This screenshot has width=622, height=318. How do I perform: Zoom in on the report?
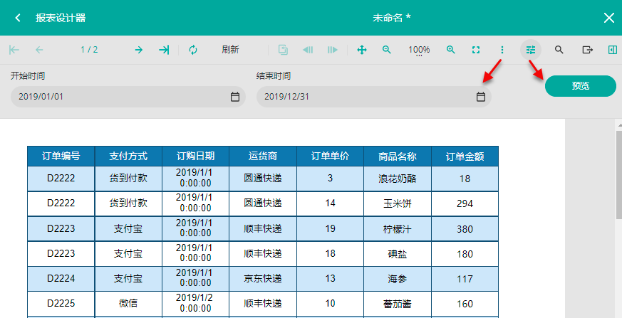450,50
